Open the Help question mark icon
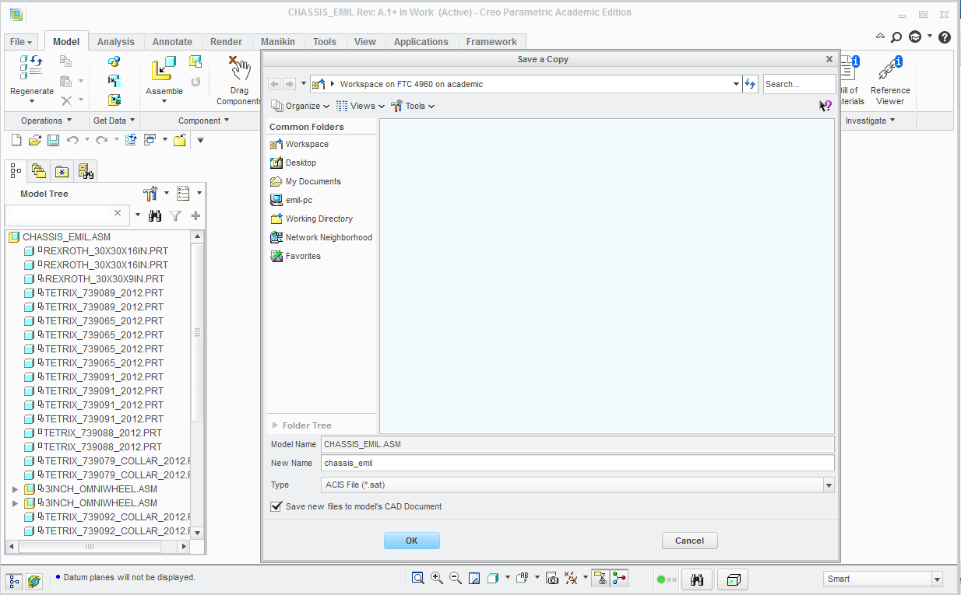The height and width of the screenshot is (595, 961). (x=945, y=37)
